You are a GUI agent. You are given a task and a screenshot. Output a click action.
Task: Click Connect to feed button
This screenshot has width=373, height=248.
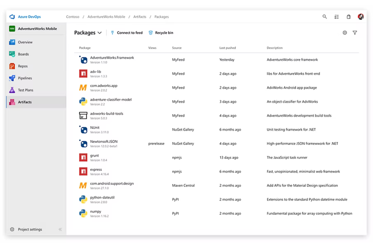point(127,33)
